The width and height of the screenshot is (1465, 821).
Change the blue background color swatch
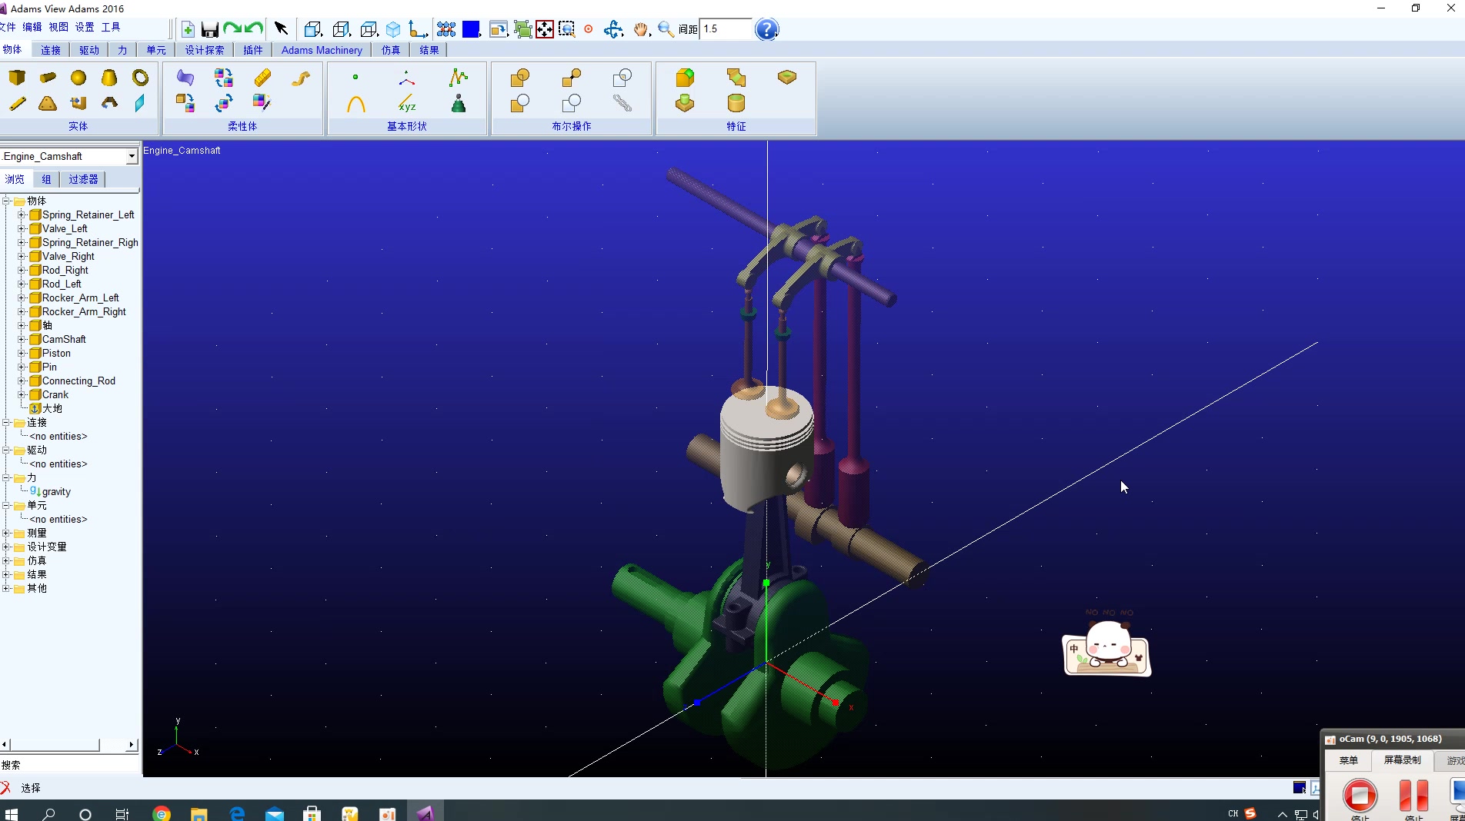click(470, 29)
